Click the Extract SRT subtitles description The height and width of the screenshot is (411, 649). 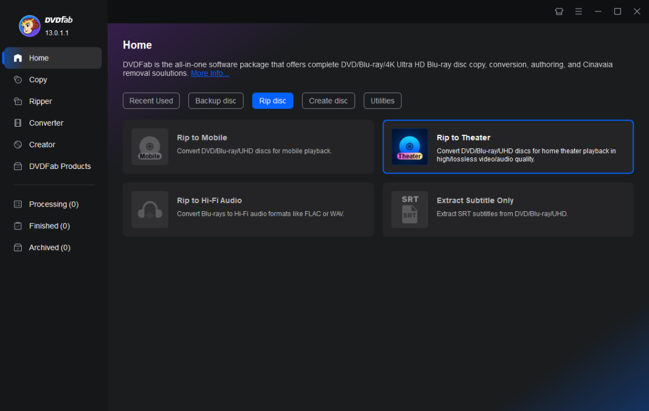502,214
